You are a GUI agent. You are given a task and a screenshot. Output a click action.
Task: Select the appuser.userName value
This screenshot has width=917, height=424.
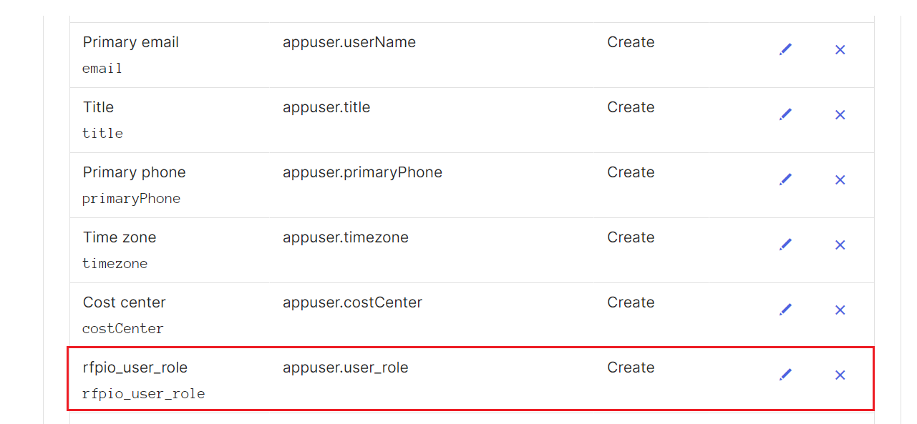pyautogui.click(x=349, y=42)
